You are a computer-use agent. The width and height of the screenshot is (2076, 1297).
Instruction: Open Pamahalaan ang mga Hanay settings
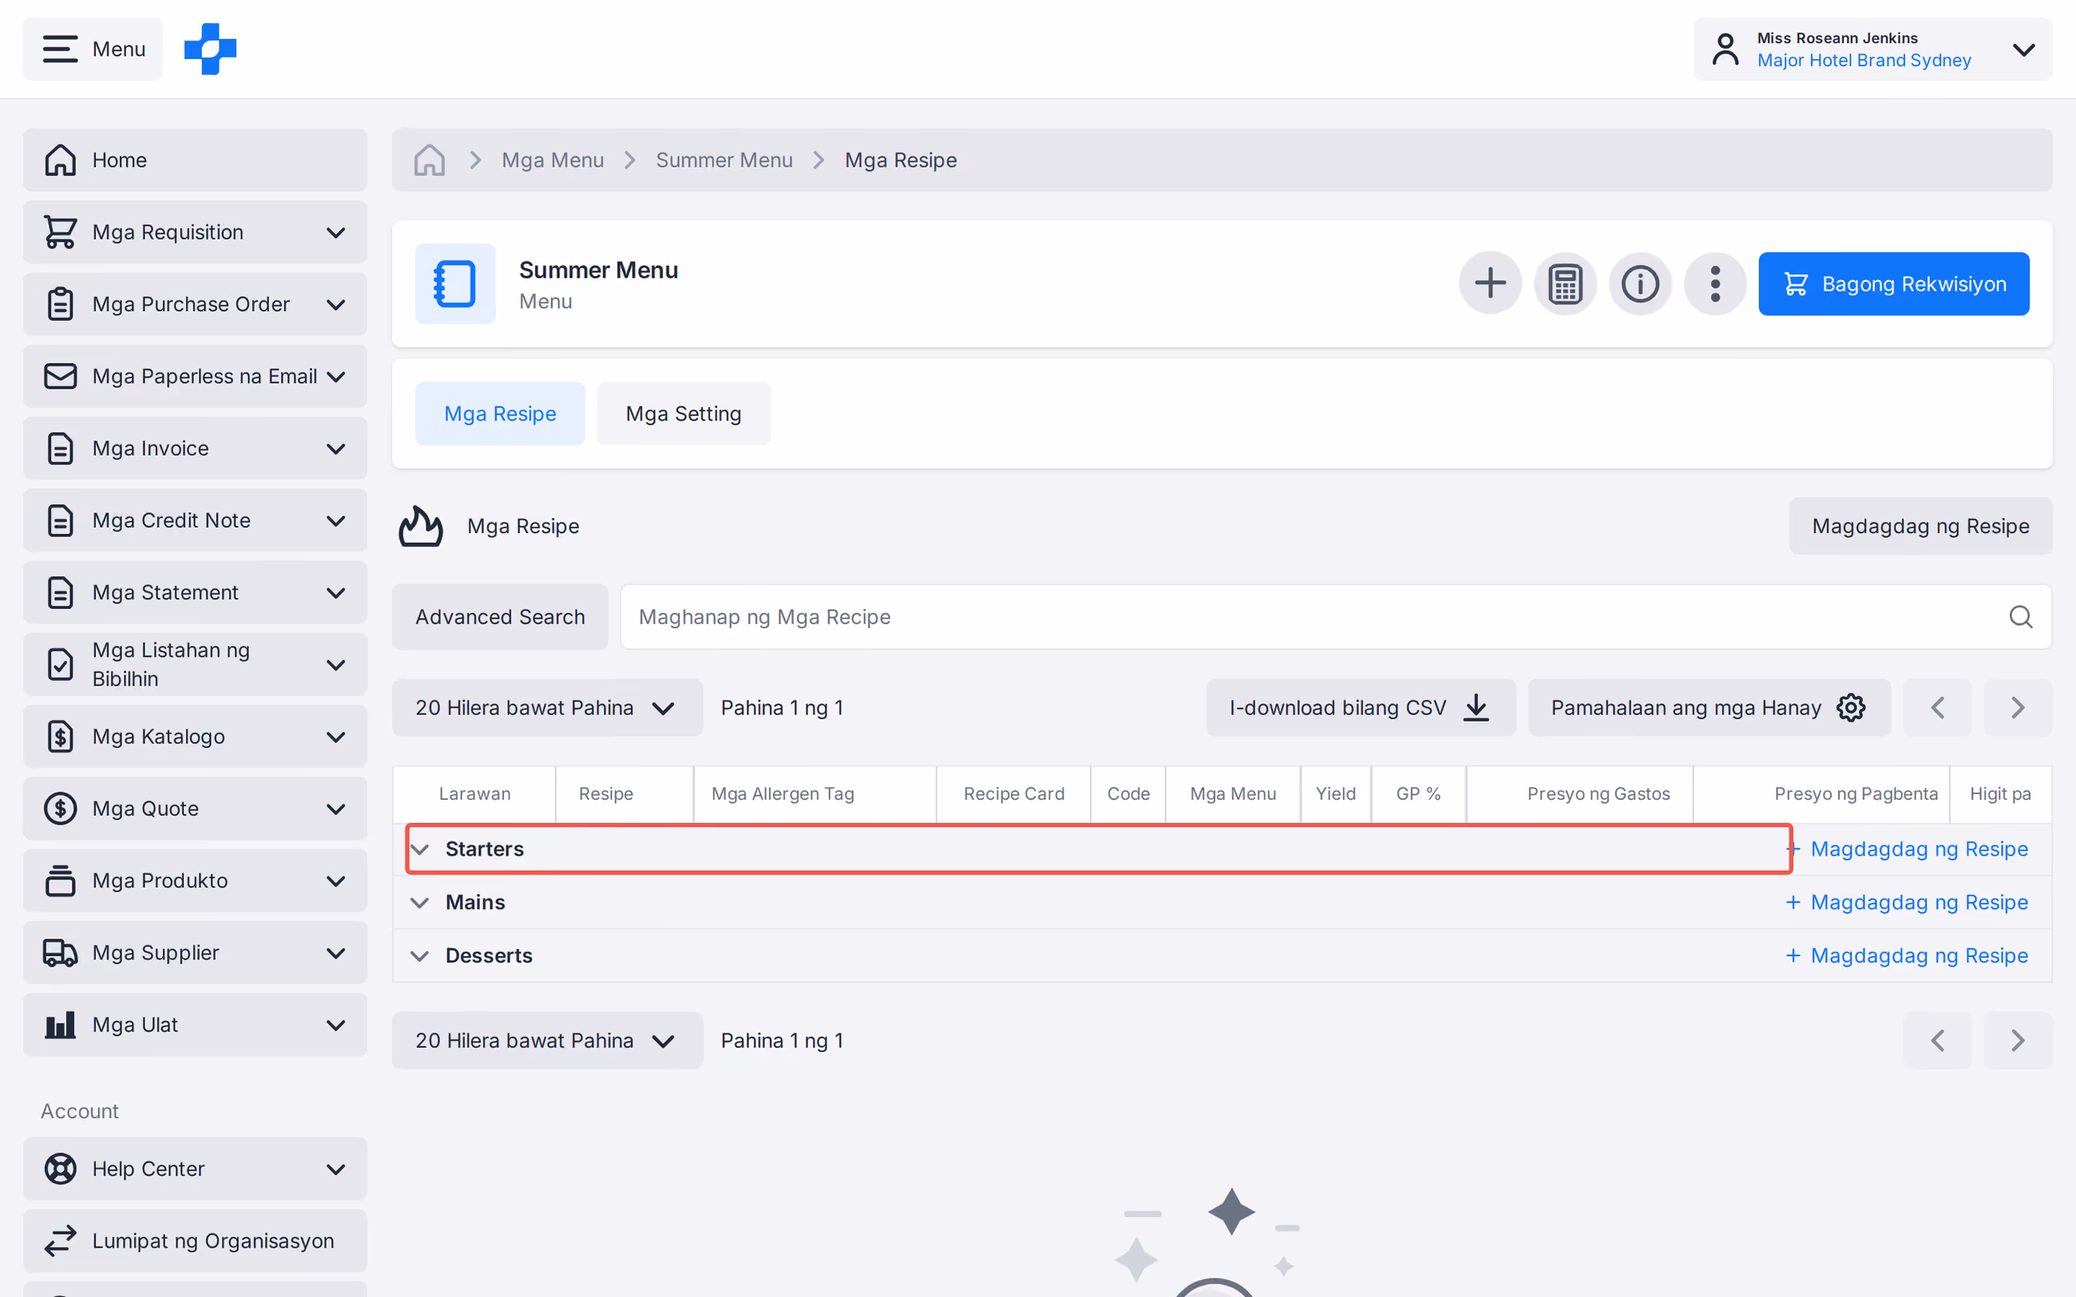[1709, 708]
